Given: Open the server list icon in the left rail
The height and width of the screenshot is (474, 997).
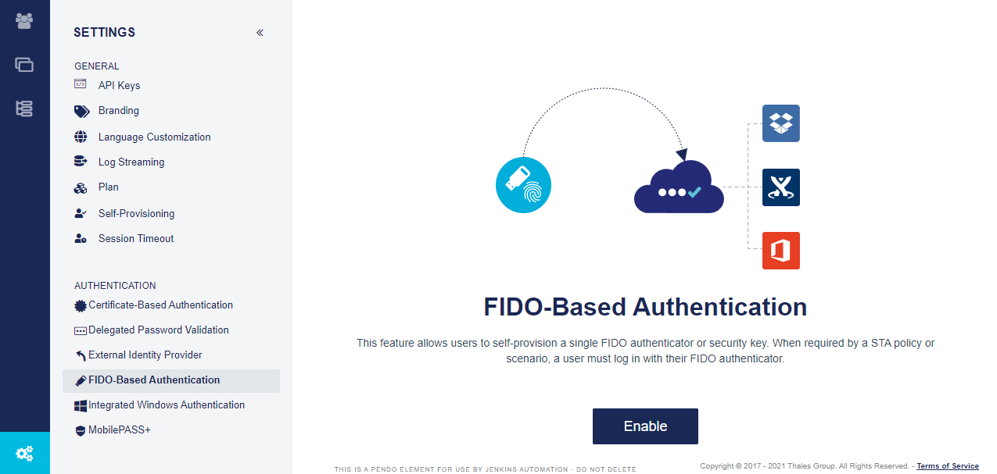Looking at the screenshot, I should 24,109.
